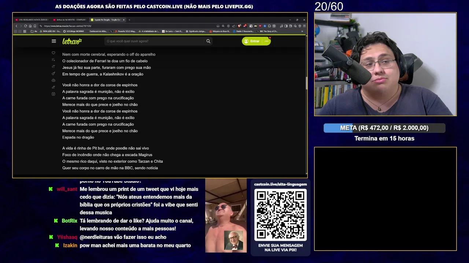
Task: Click the streamer webcam feed
Action: click(385, 64)
